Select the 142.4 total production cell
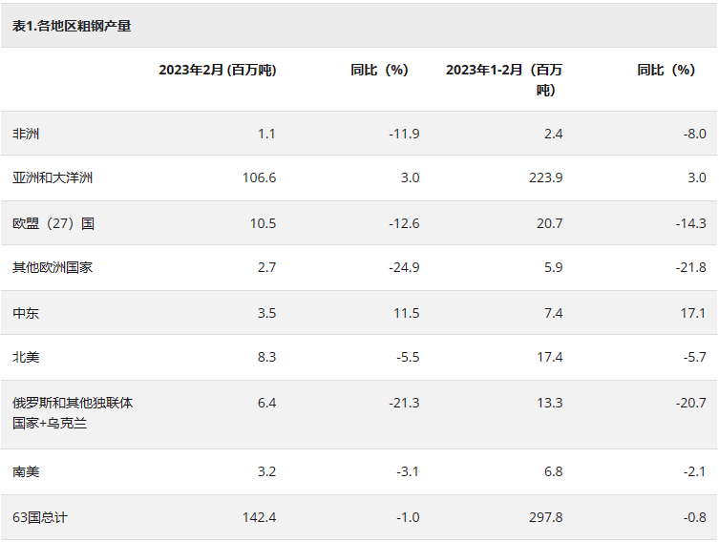This screenshot has height=542, width=719. pos(260,517)
